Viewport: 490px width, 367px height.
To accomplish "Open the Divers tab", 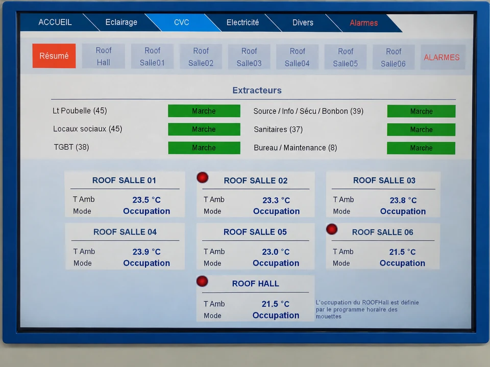I will tap(303, 23).
